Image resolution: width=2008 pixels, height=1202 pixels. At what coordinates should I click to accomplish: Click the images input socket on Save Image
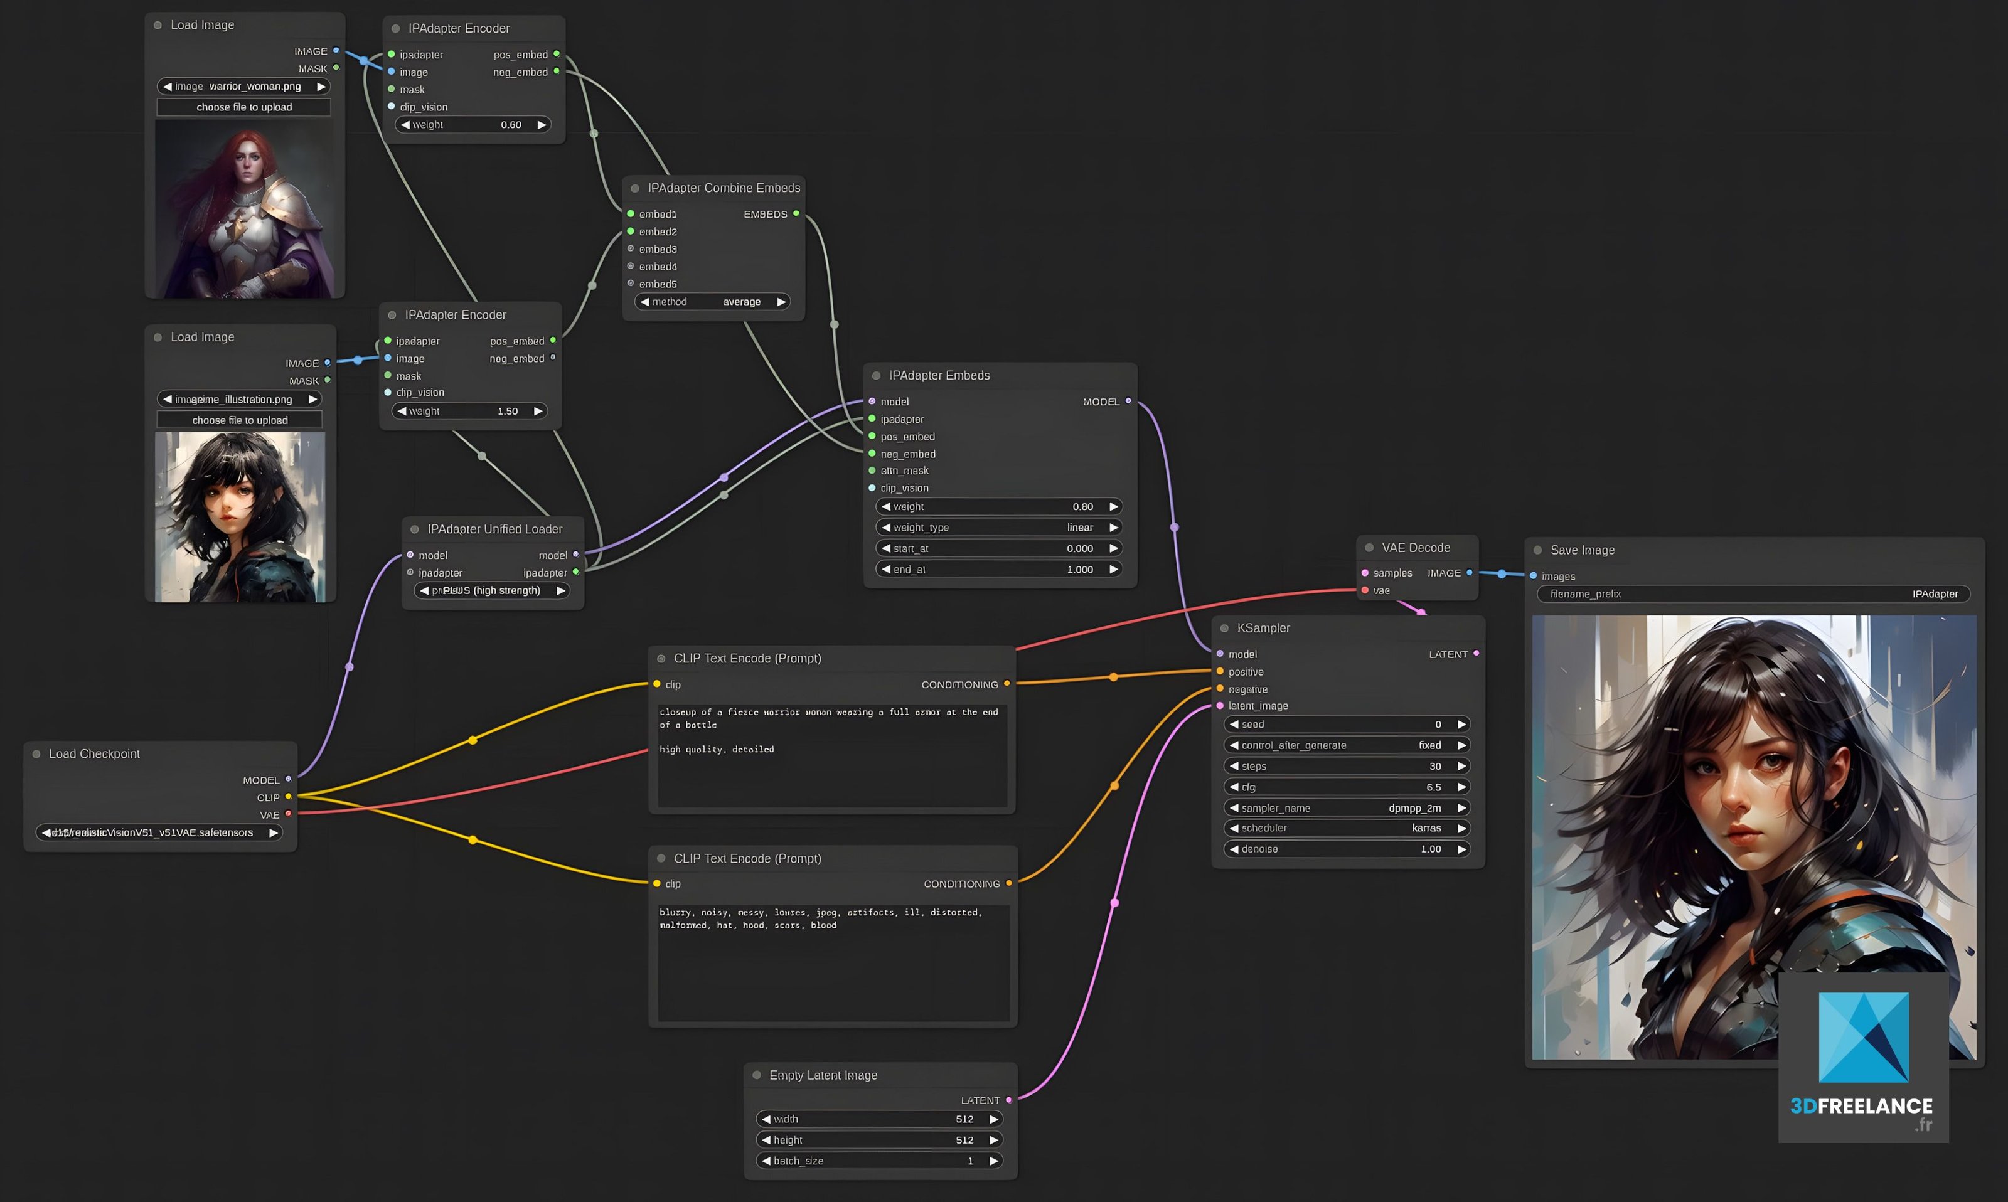[1534, 576]
